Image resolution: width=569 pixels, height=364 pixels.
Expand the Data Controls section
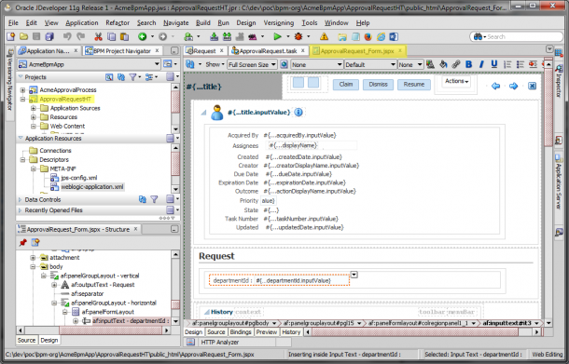21,199
